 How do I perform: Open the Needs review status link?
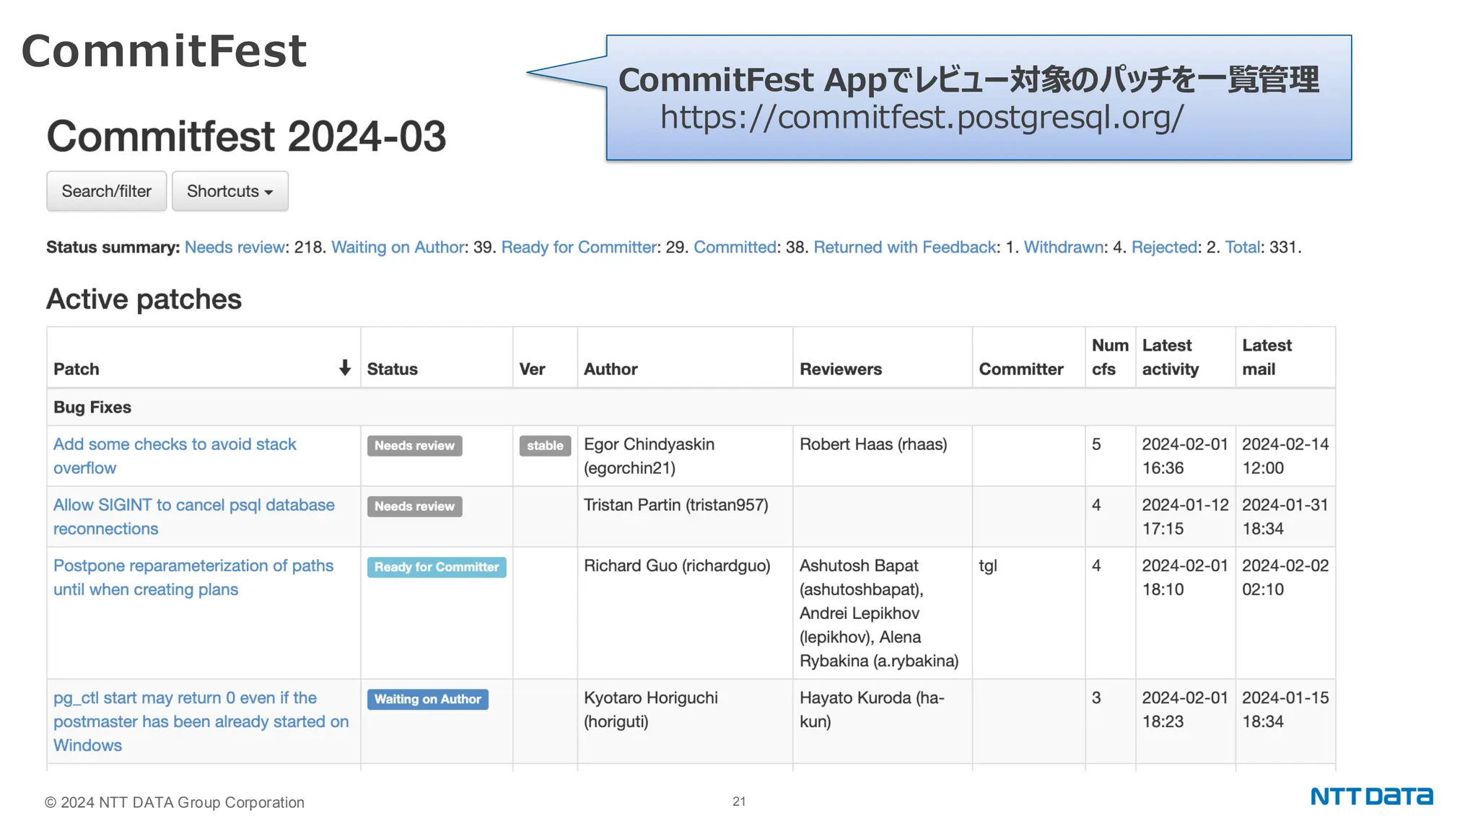pos(235,247)
